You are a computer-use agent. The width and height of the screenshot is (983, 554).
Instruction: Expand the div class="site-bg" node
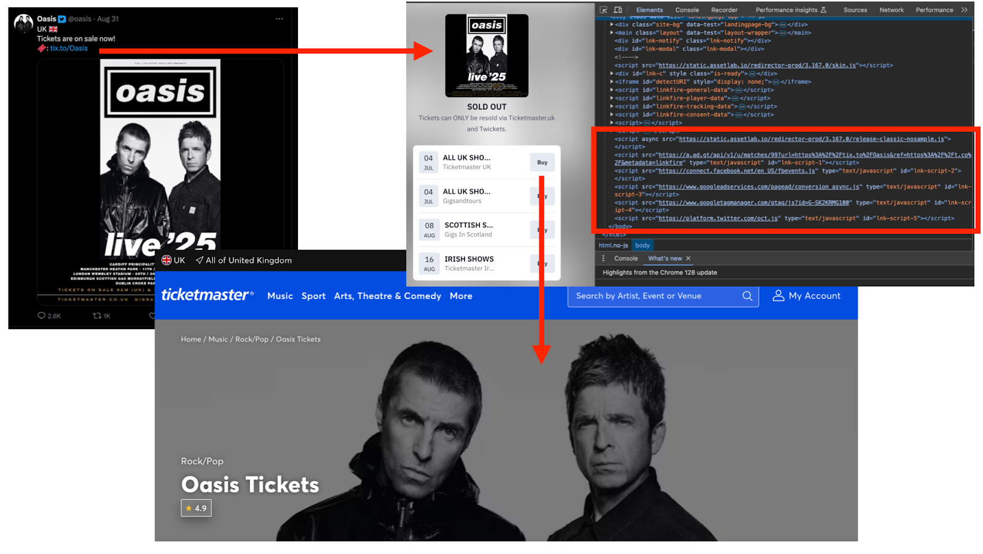point(612,25)
